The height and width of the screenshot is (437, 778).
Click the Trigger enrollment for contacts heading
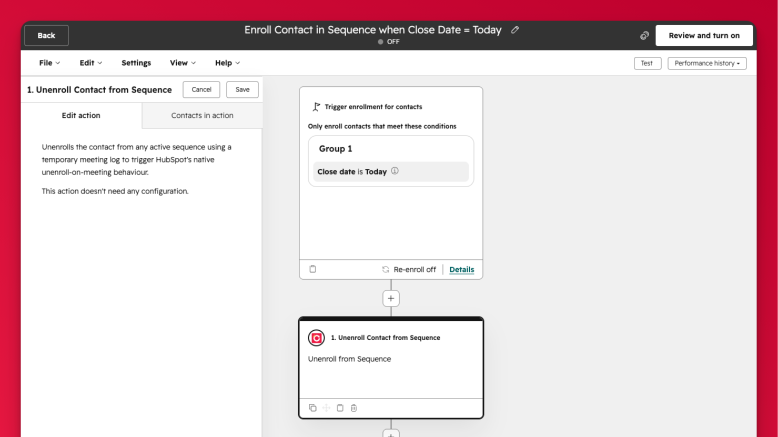point(373,107)
